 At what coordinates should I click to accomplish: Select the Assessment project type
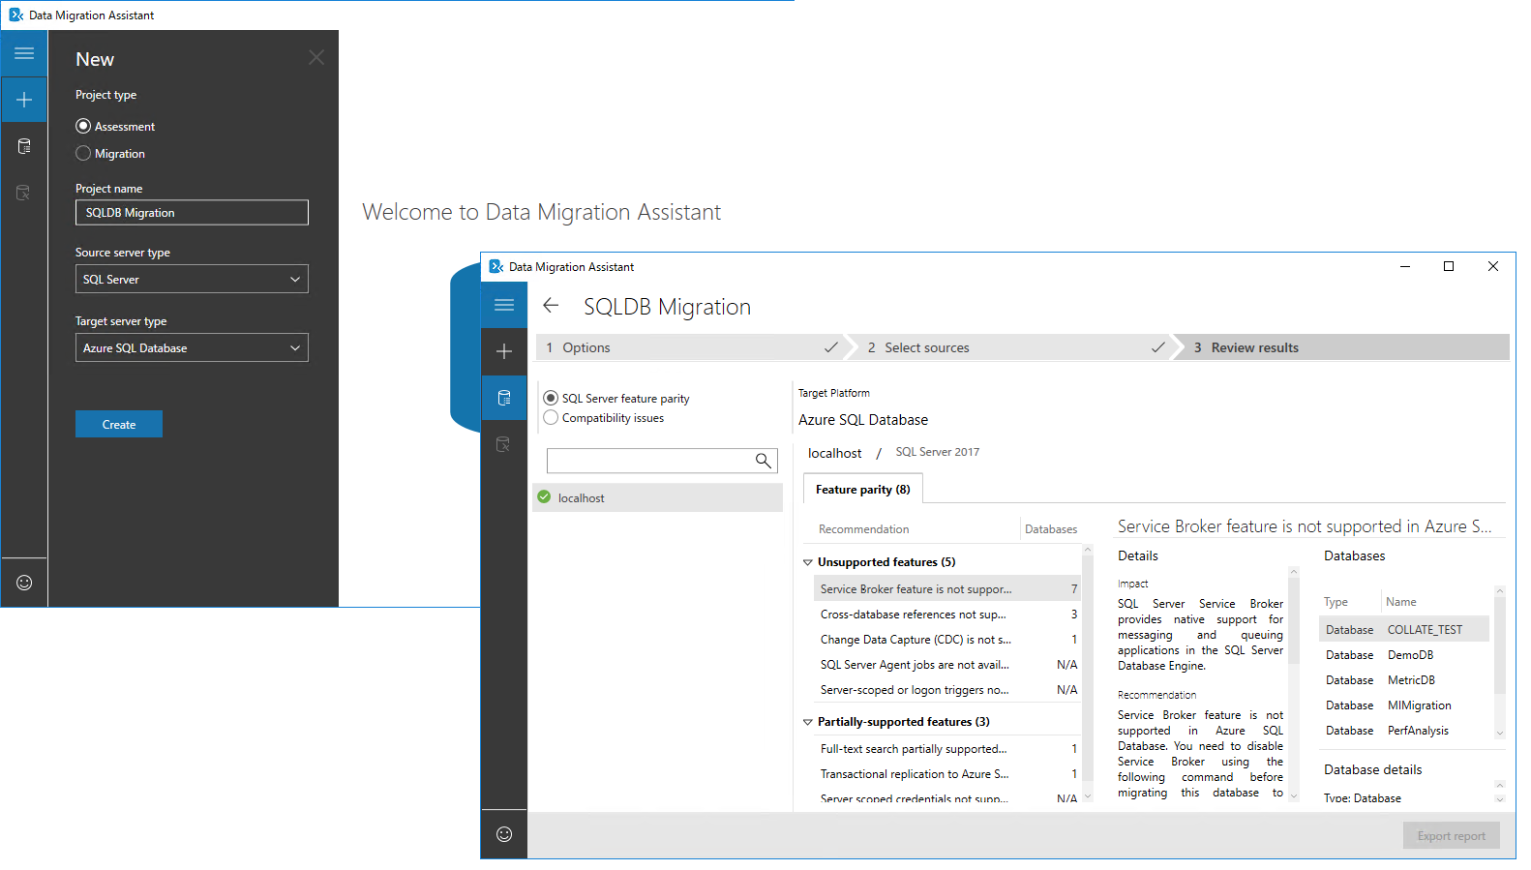(x=84, y=127)
